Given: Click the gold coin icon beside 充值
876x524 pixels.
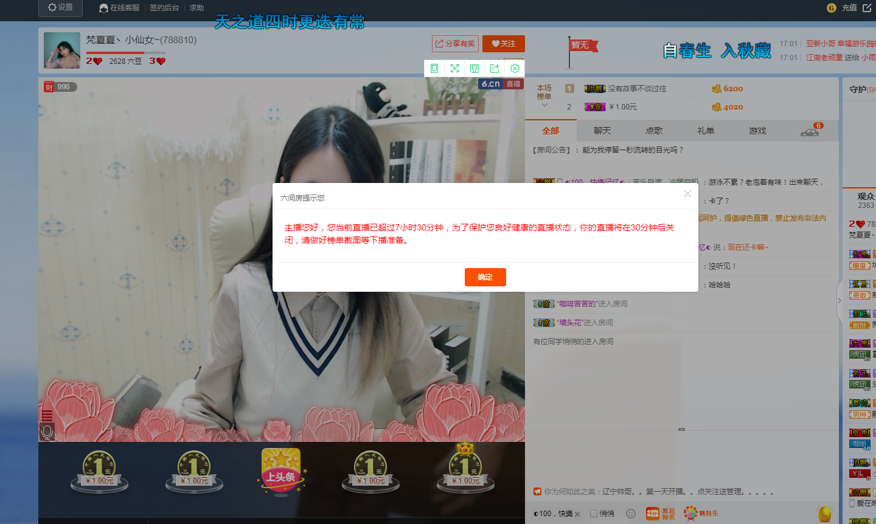Looking at the screenshot, I should pyautogui.click(x=832, y=8).
